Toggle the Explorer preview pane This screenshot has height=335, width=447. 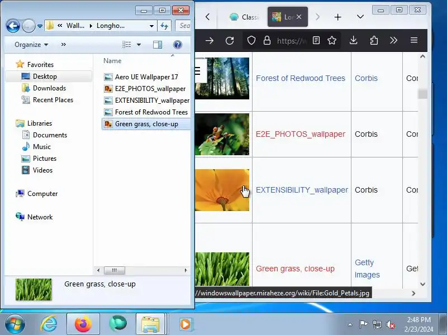point(158,45)
